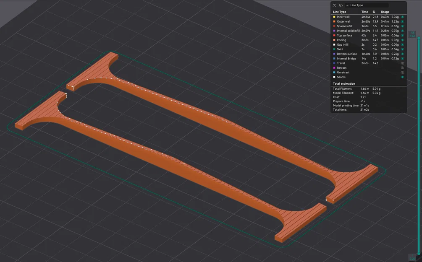The width and height of the screenshot is (422, 262).
Task: Click the green Skirt color swatch
Action: coord(334,49)
